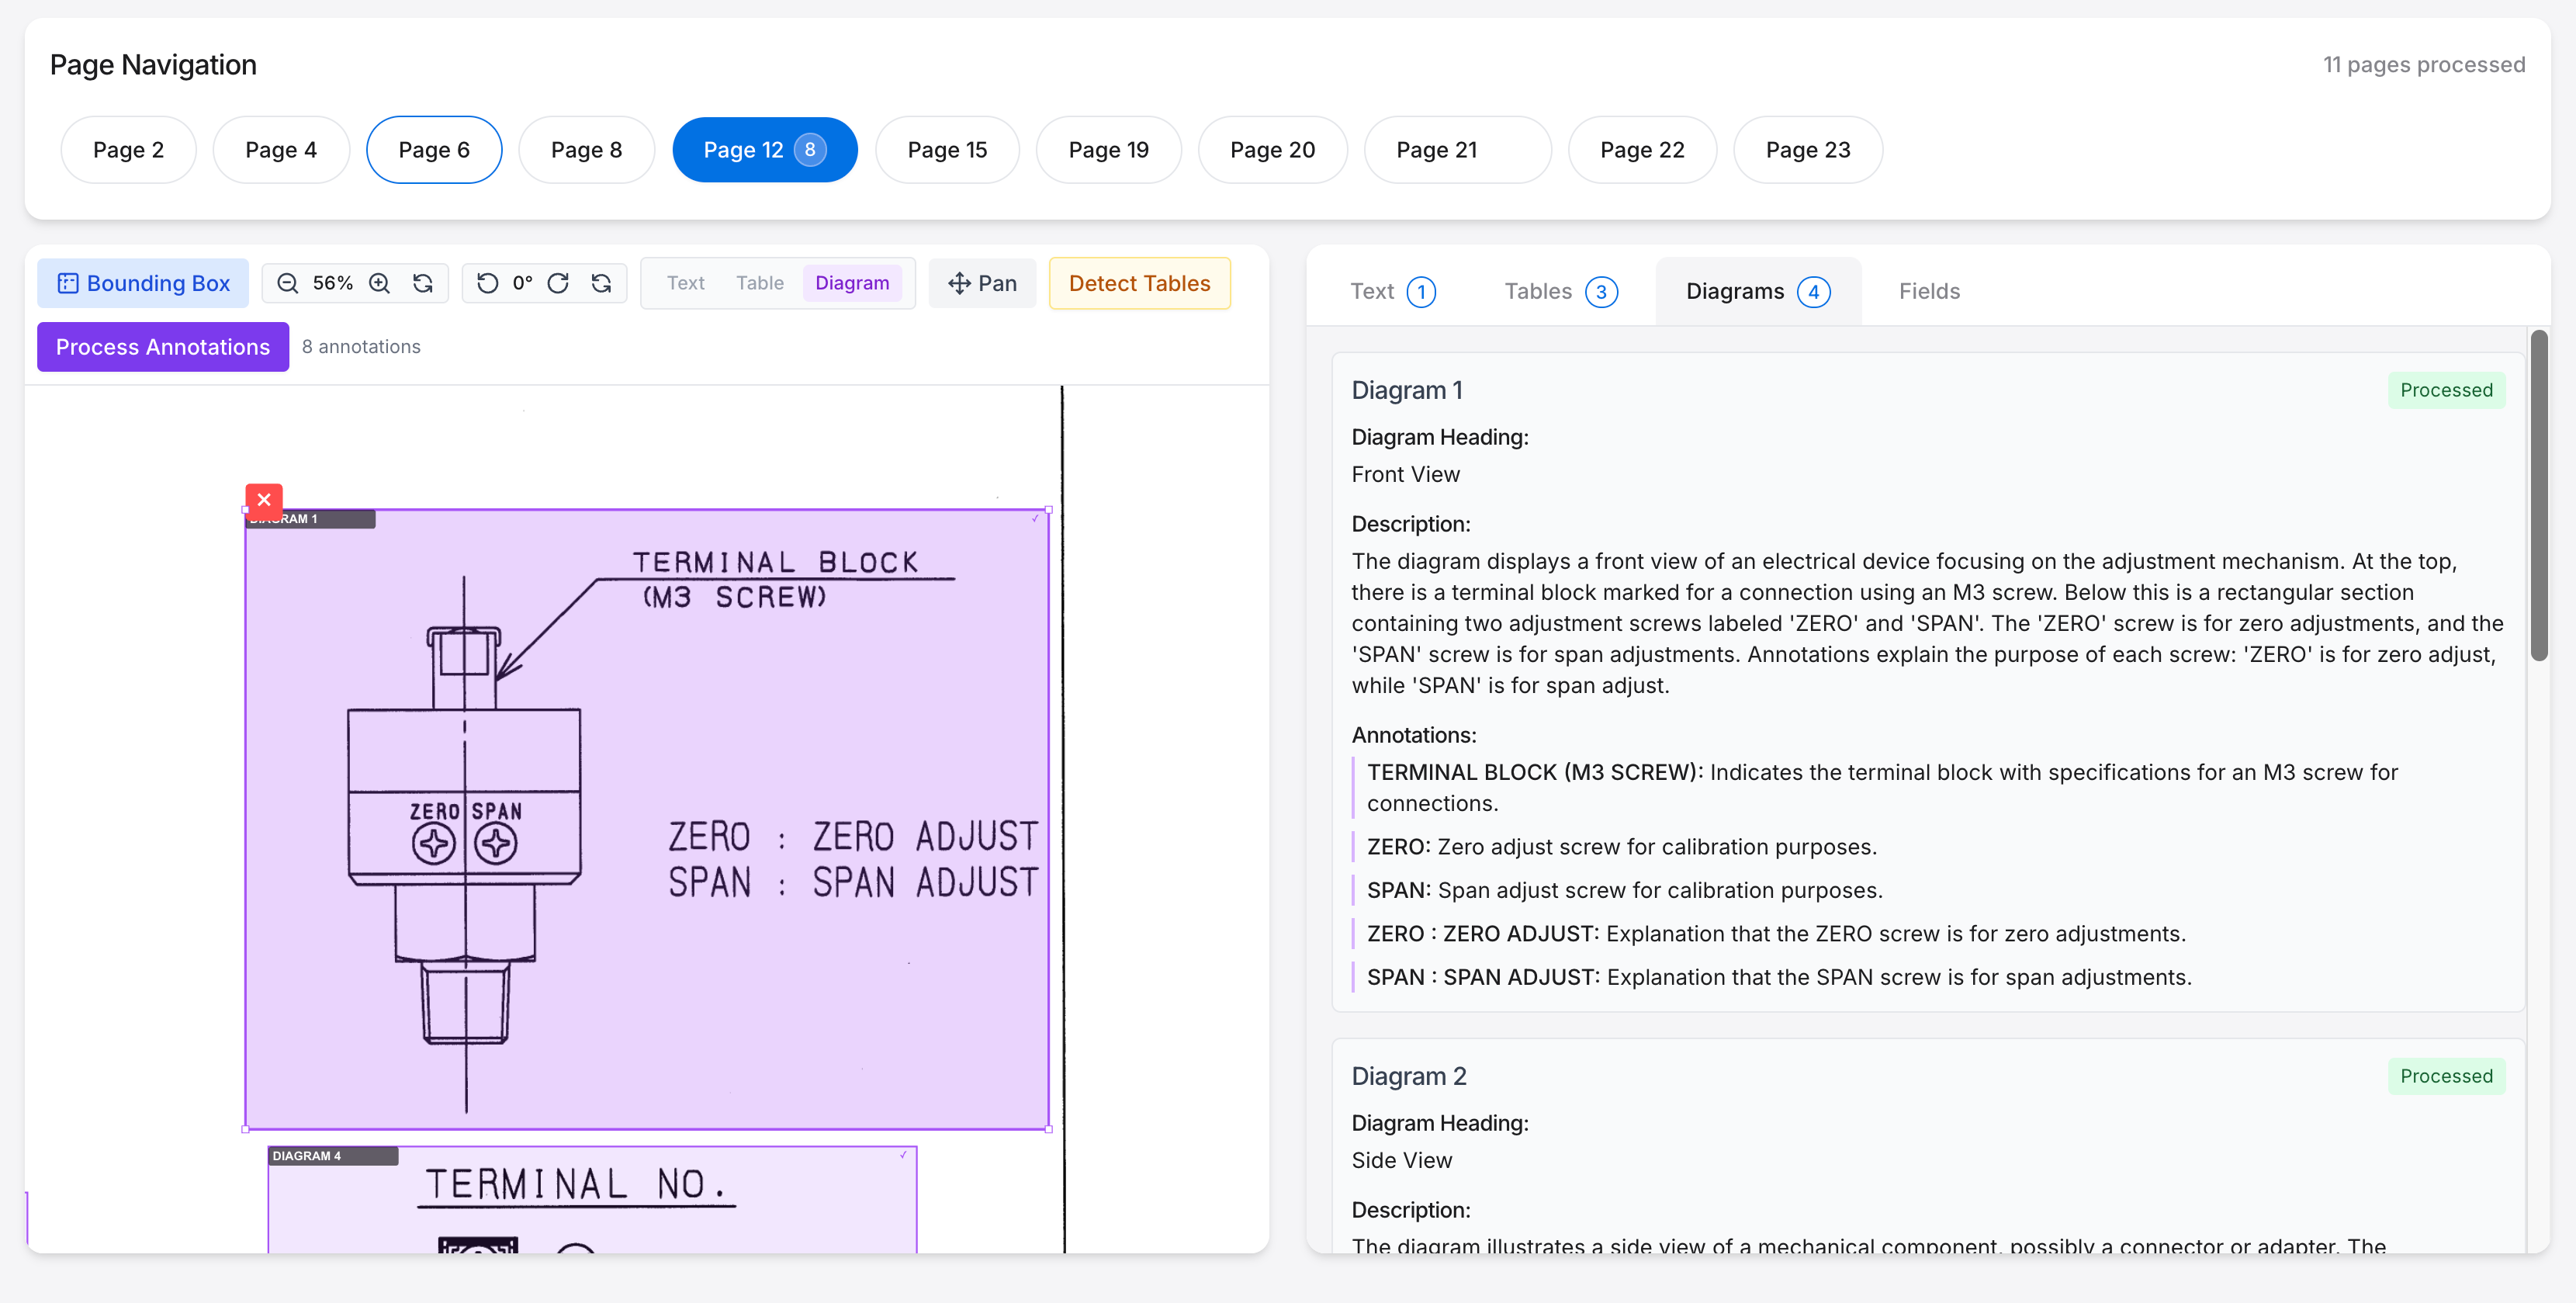This screenshot has height=1303, width=2576.
Task: Activate the Pan tool
Action: point(982,283)
